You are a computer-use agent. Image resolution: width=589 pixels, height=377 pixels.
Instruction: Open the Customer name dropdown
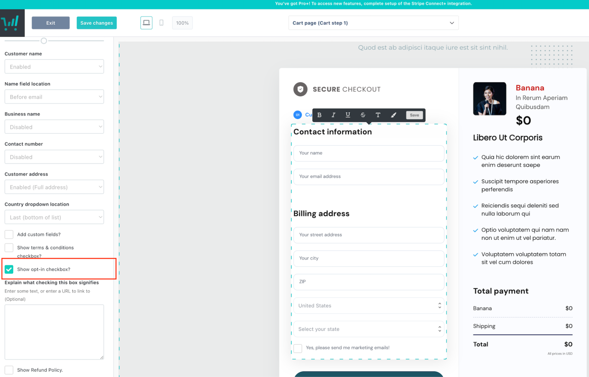click(54, 67)
